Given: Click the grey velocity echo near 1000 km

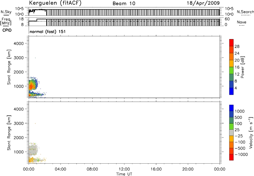Looking at the screenshot, I should click(x=33, y=150).
